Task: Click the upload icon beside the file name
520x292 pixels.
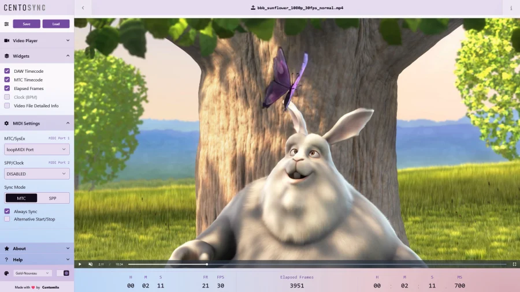Action: coord(253,8)
